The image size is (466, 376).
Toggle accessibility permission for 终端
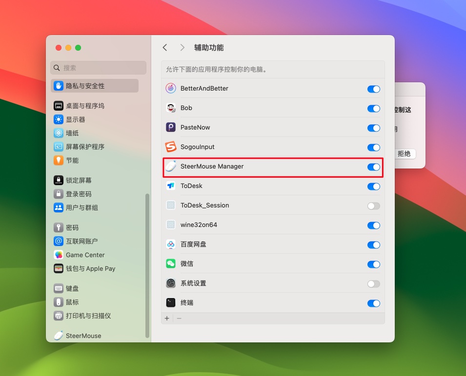(x=373, y=303)
